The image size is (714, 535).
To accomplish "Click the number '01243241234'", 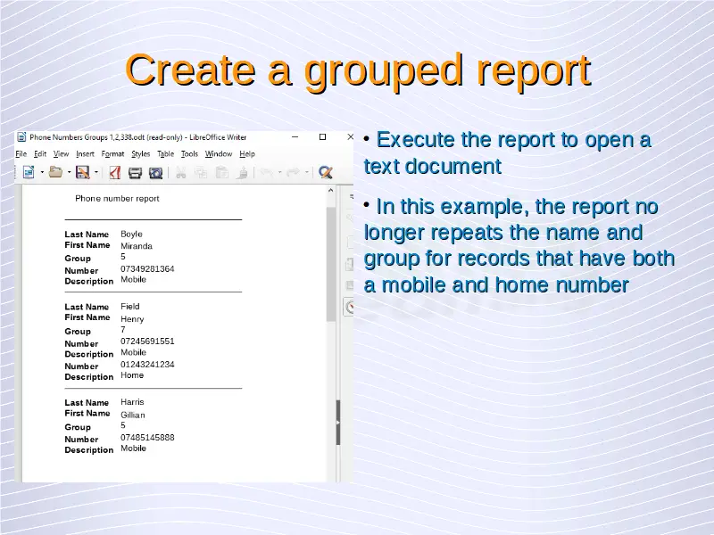I will (147, 365).
